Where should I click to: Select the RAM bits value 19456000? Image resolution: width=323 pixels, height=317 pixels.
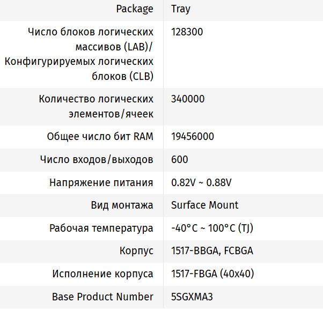pyautogui.click(x=193, y=137)
